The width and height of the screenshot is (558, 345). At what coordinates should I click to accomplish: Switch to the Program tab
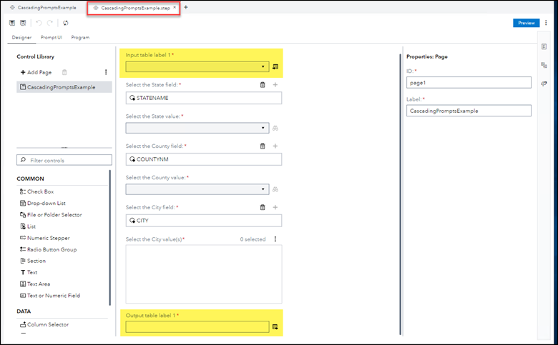coord(80,37)
